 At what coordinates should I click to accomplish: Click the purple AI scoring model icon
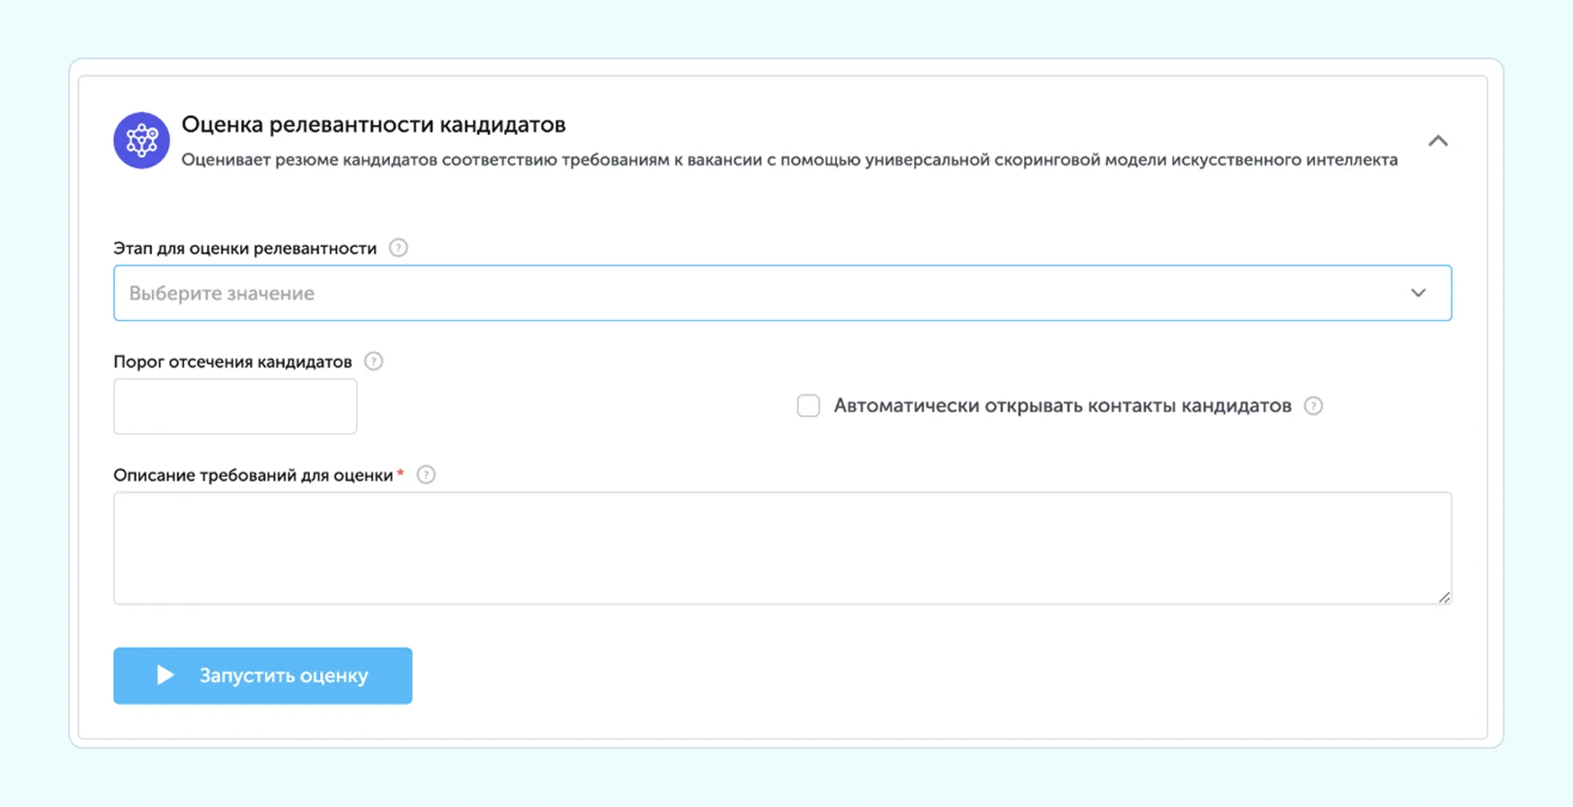(x=141, y=140)
